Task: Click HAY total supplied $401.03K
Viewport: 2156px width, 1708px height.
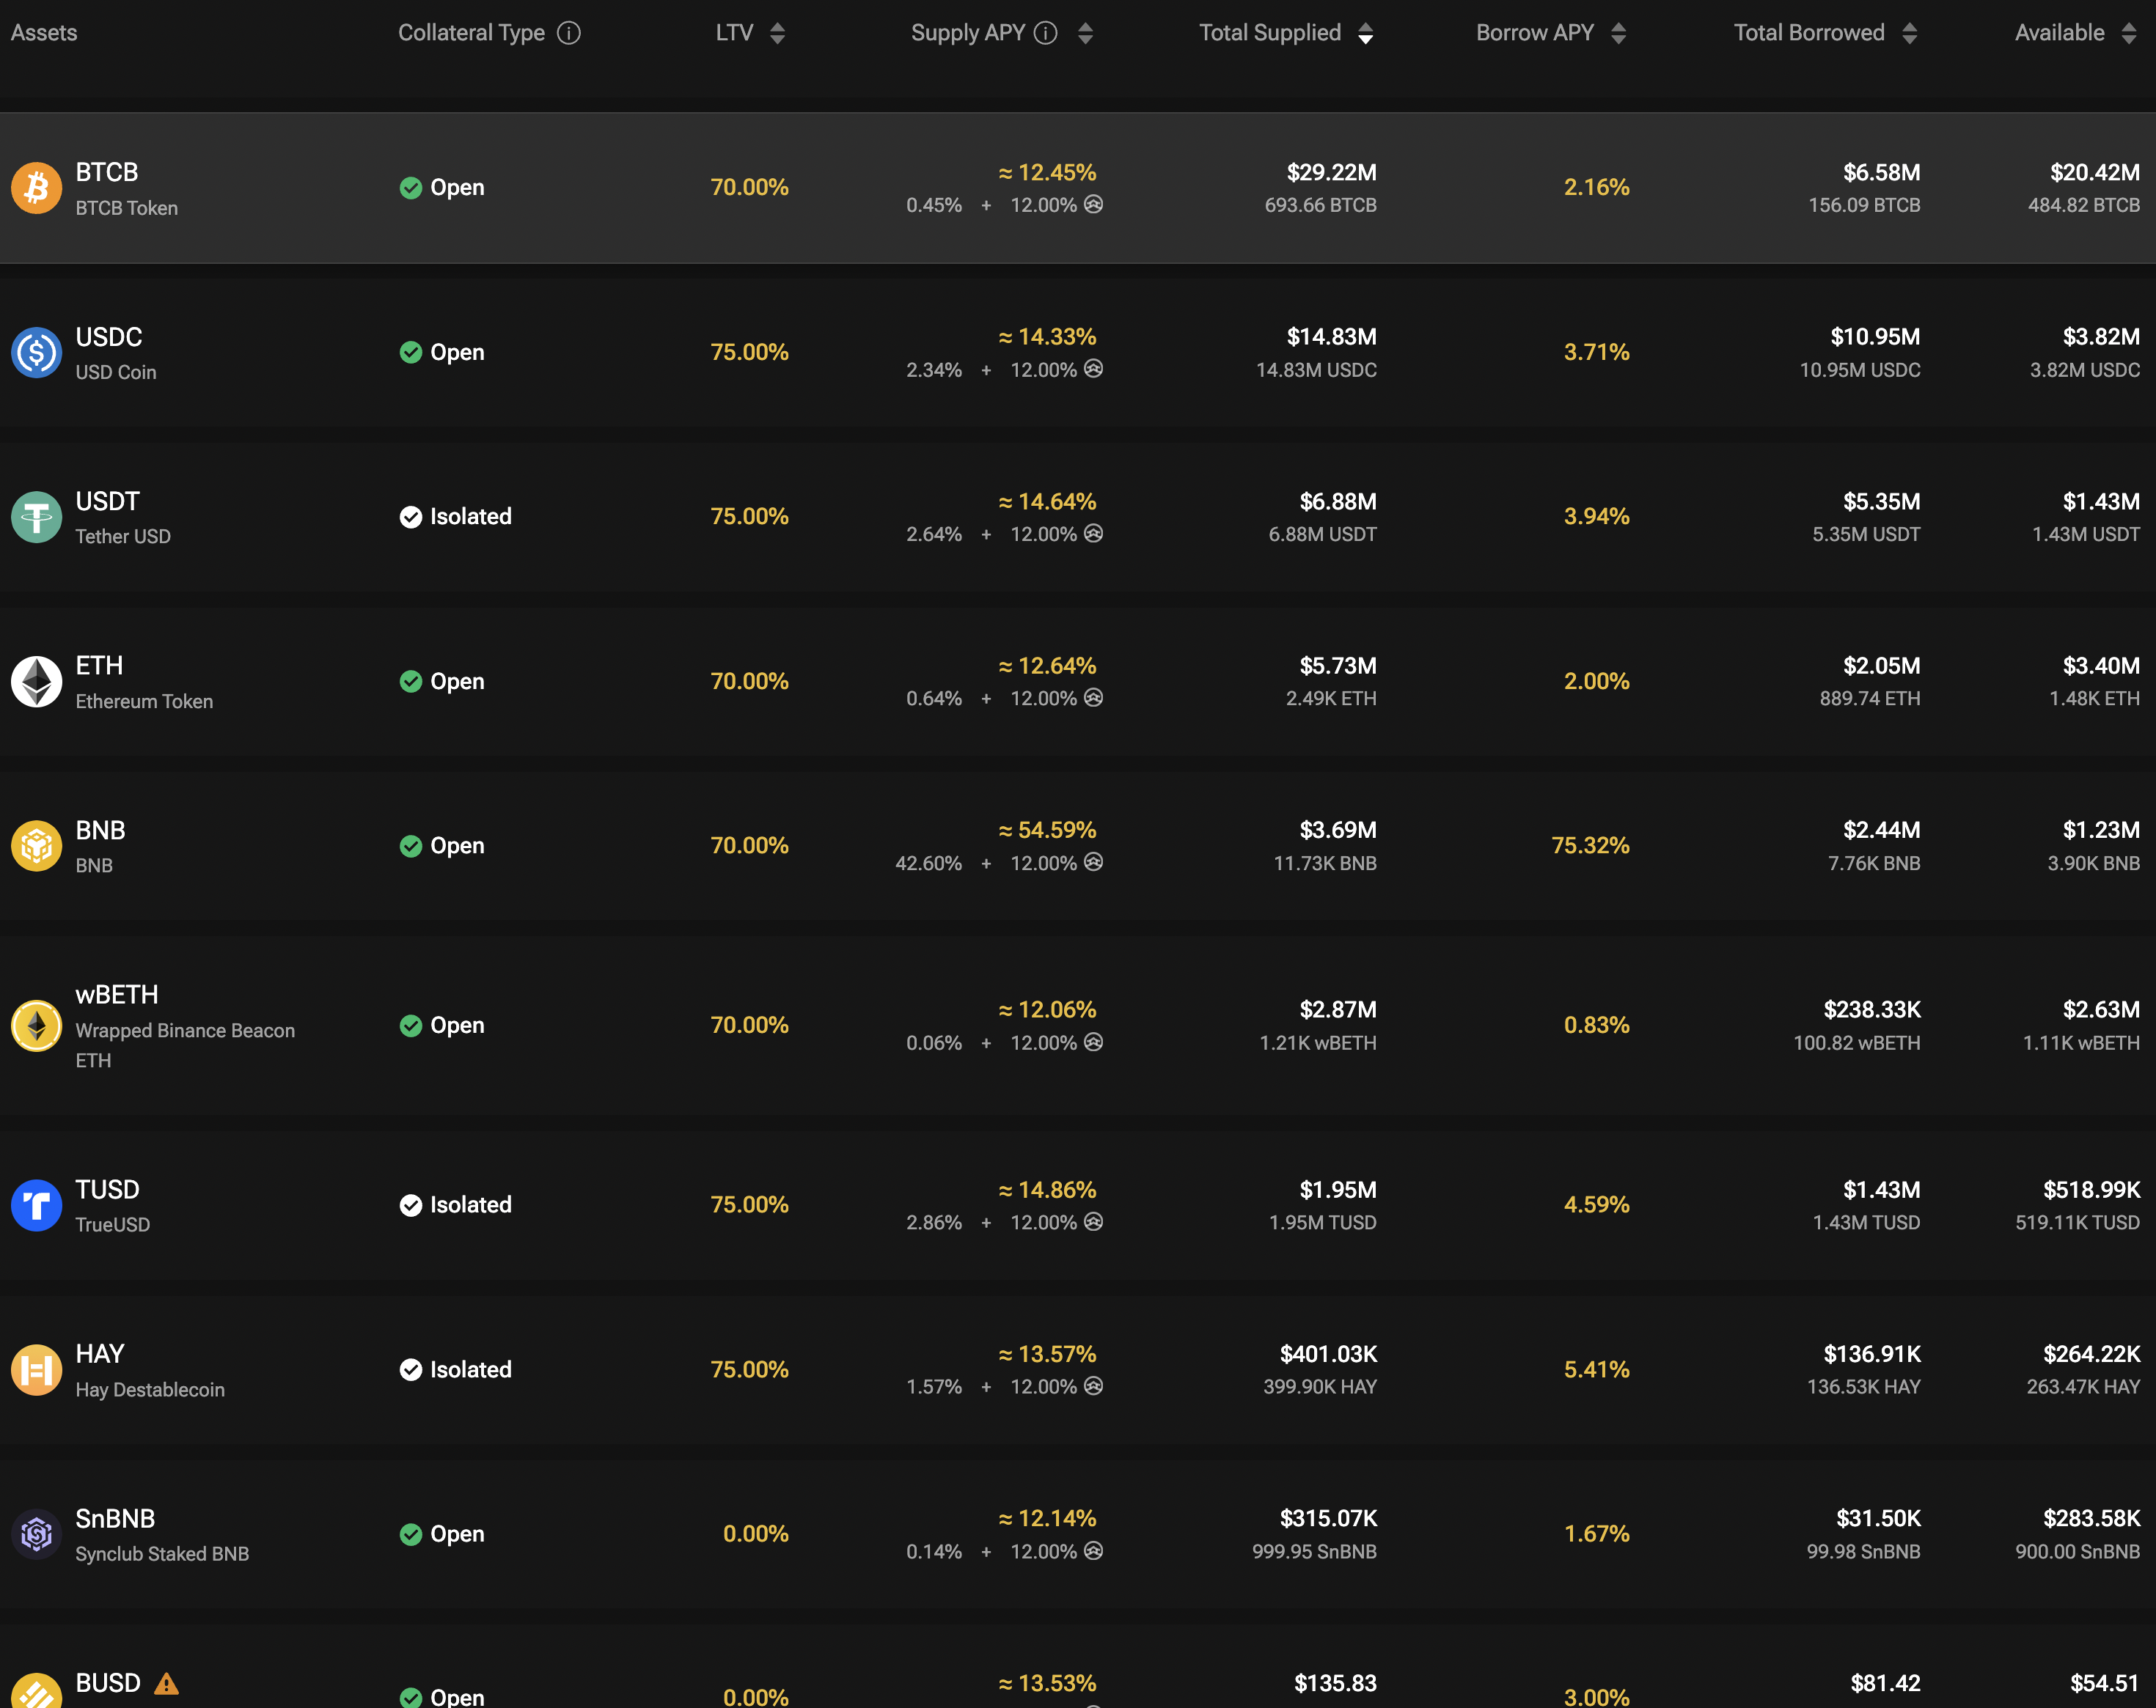Action: (x=1329, y=1354)
